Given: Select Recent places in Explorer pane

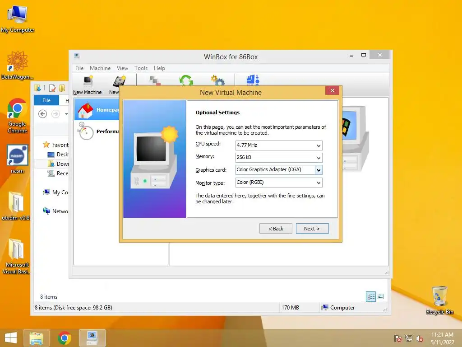Looking at the screenshot, I should click(58, 173).
